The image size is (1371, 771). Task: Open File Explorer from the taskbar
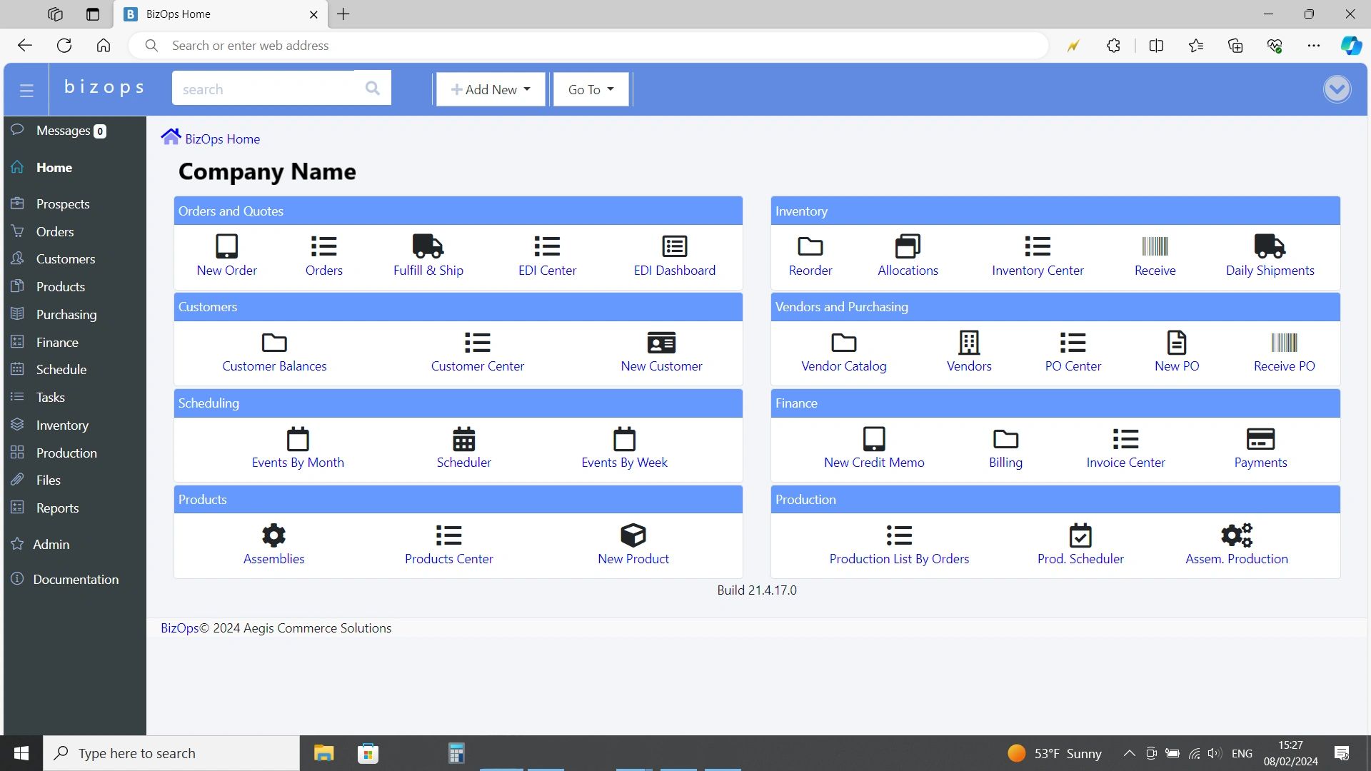coord(323,753)
